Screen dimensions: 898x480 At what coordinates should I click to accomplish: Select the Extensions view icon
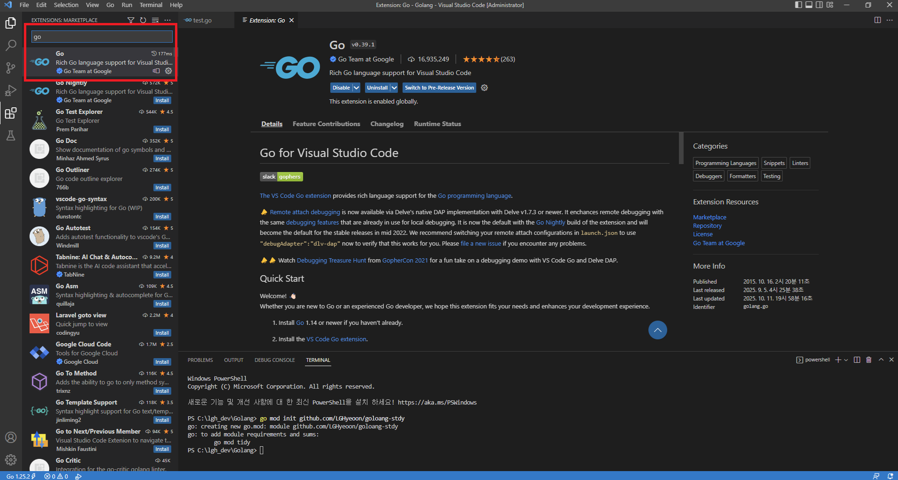tap(11, 113)
